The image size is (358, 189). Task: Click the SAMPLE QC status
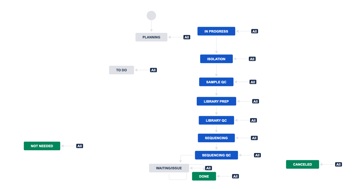coord(216,82)
